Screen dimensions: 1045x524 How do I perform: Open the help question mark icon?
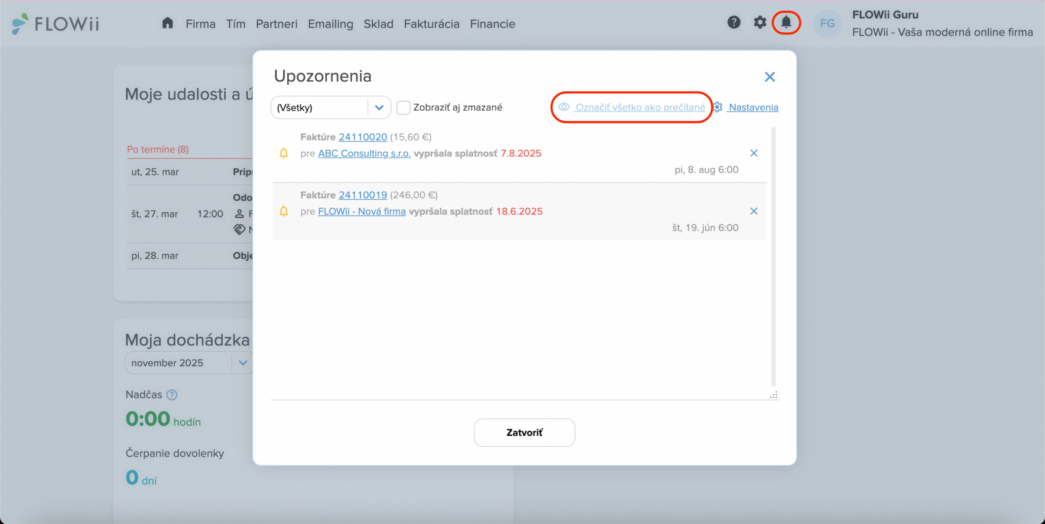[734, 22]
